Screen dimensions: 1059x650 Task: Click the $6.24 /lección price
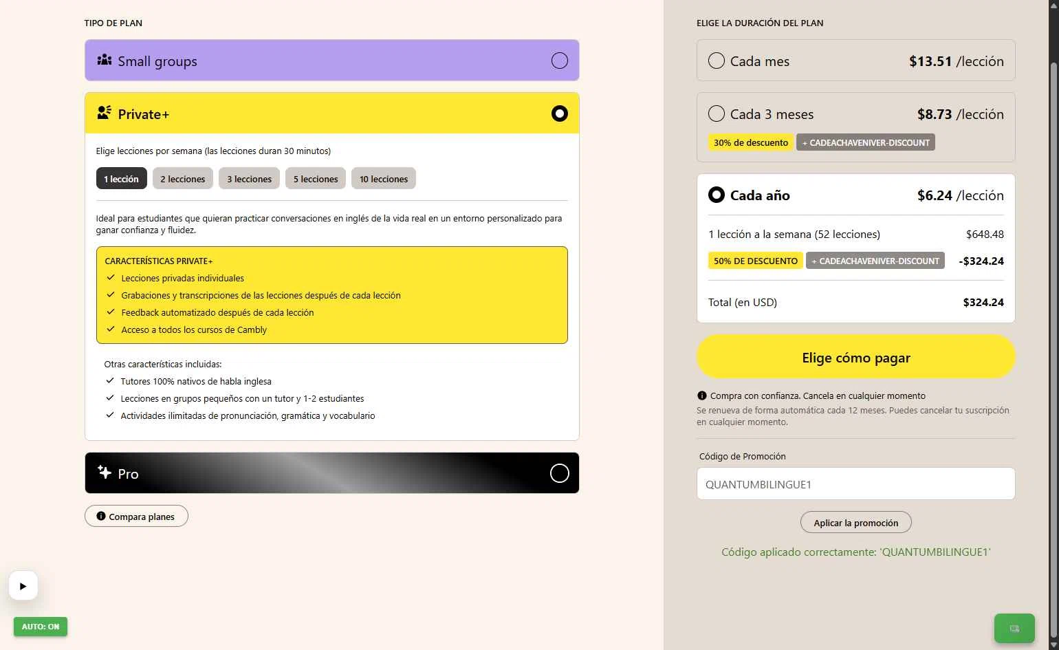tap(961, 195)
